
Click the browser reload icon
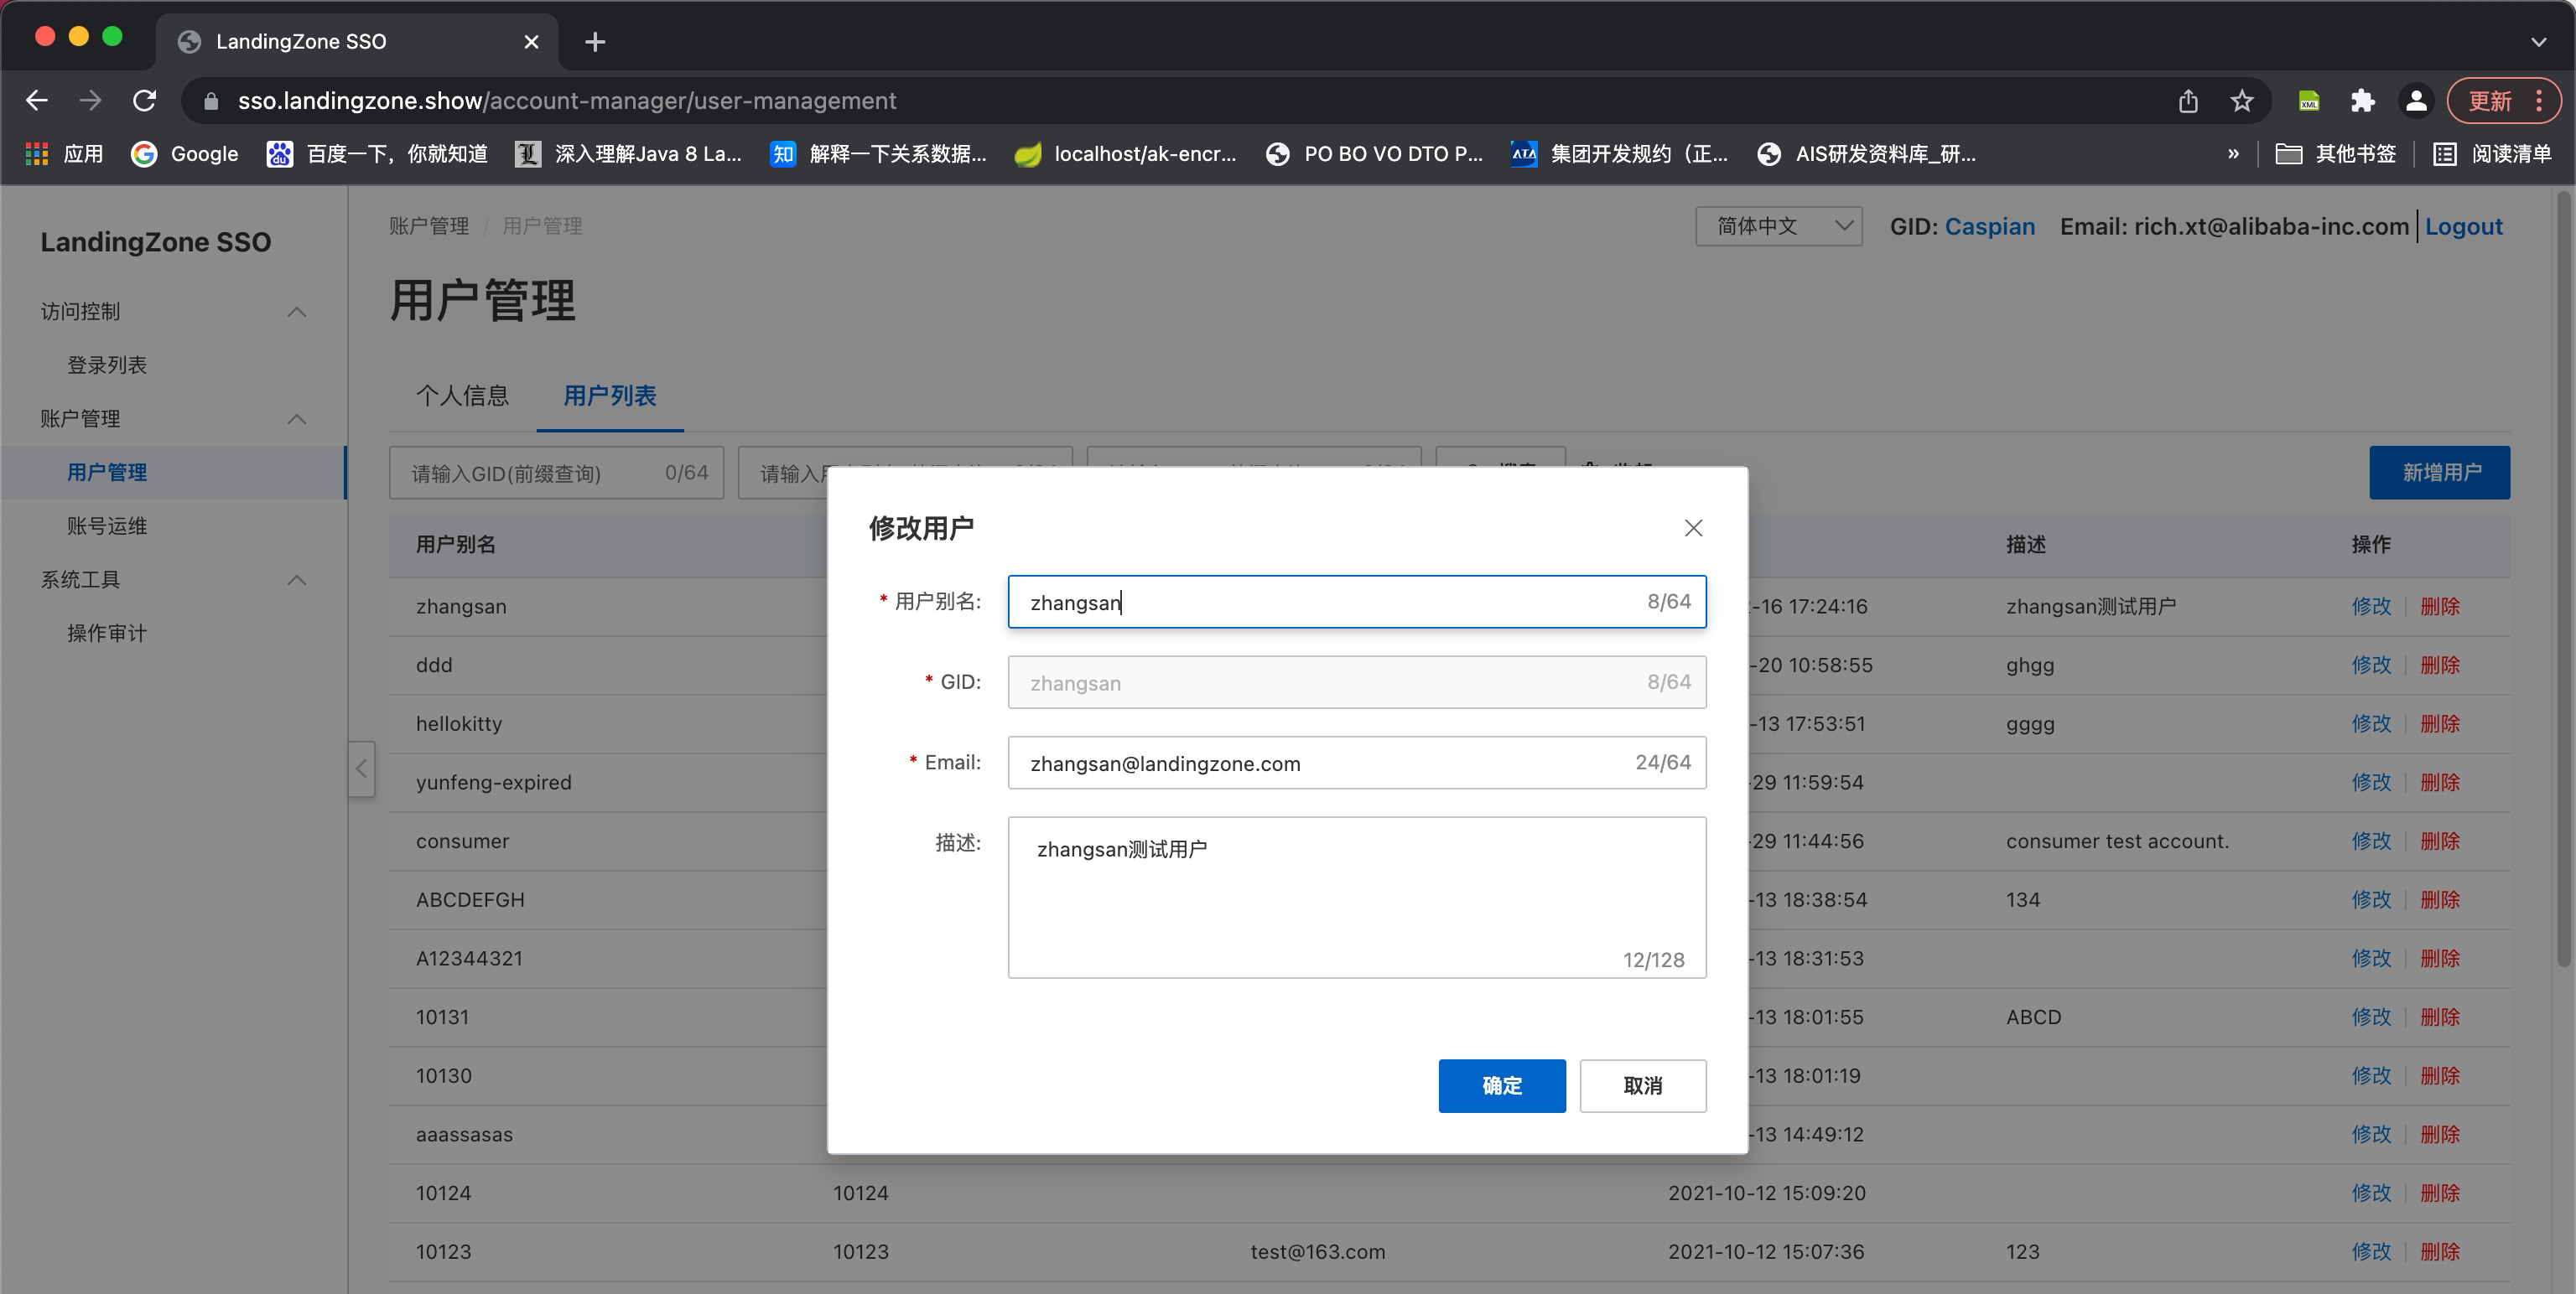pos(145,101)
